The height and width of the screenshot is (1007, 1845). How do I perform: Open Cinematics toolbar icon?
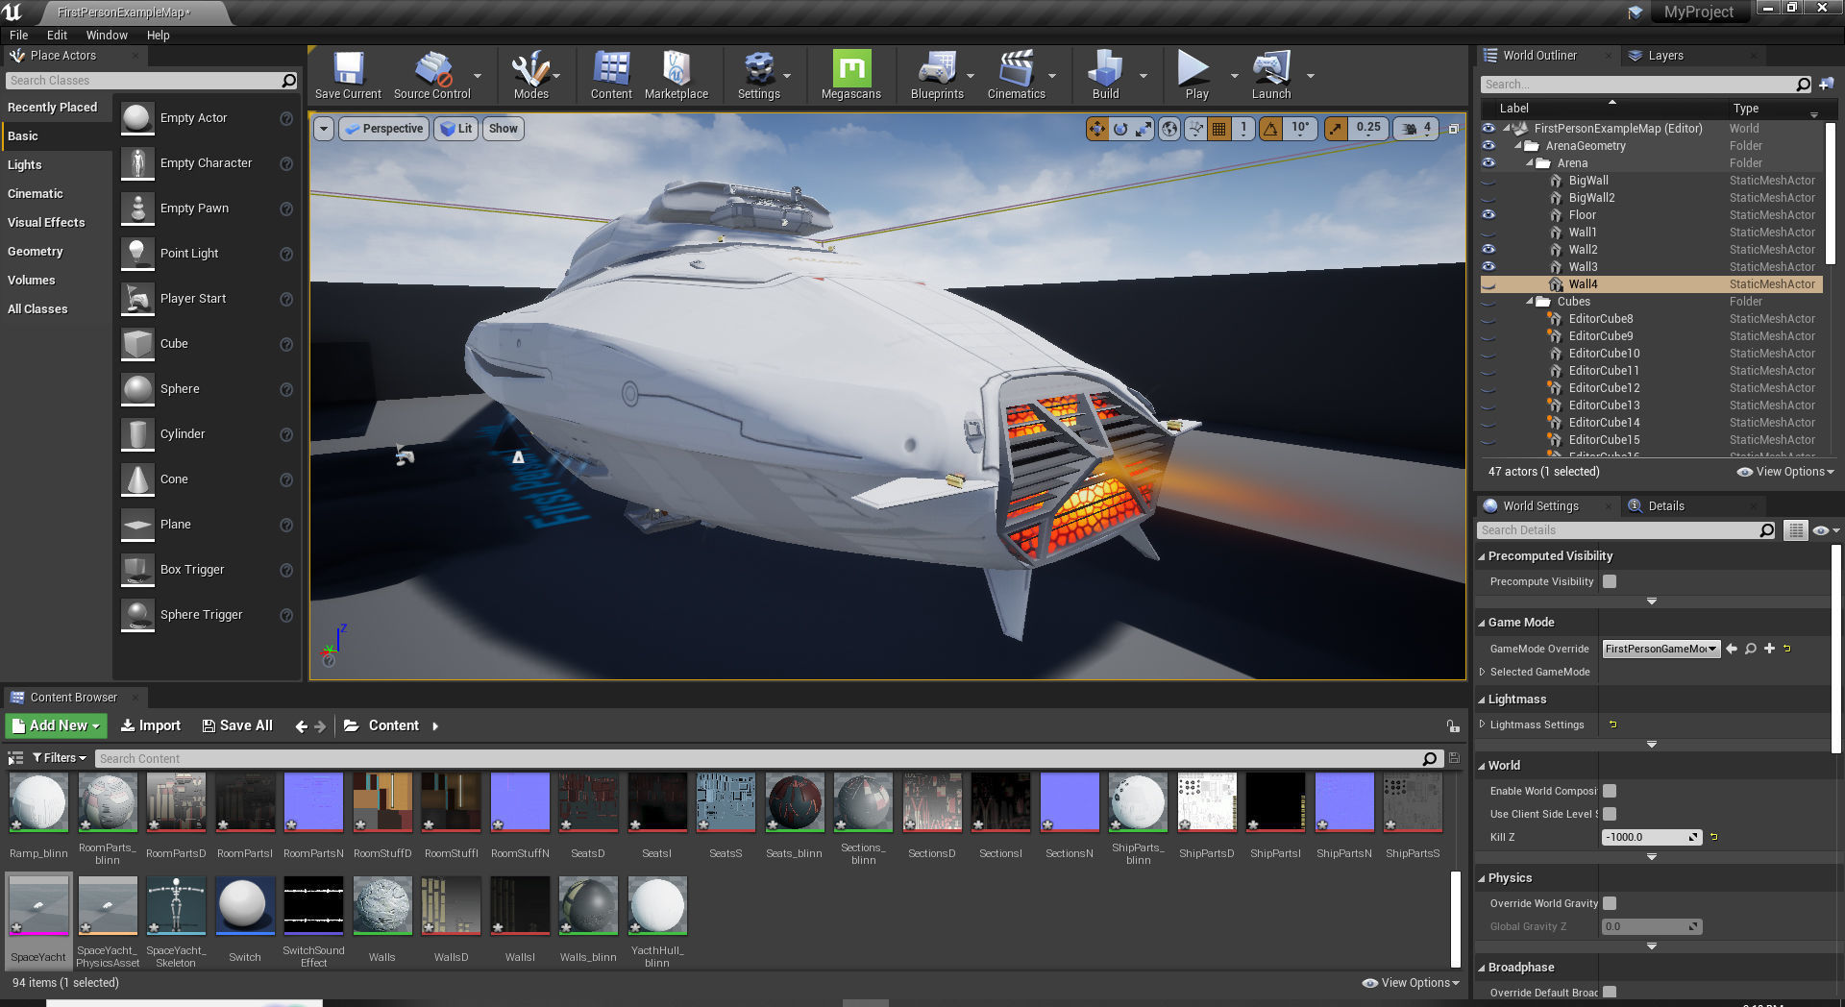pyautogui.click(x=1016, y=75)
